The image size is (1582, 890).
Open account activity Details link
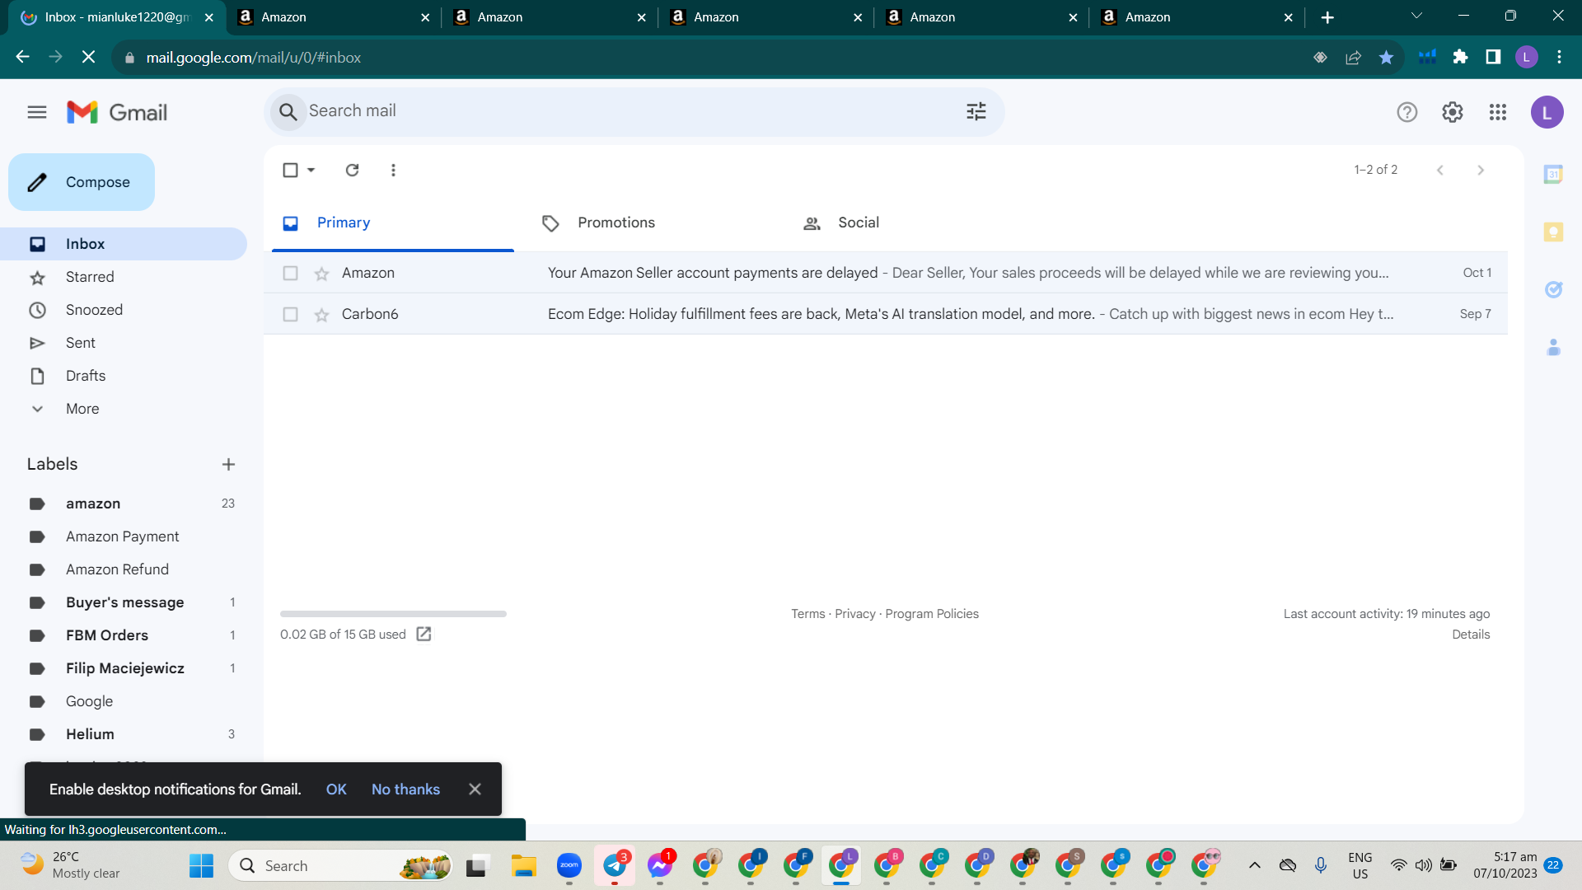pyautogui.click(x=1471, y=635)
